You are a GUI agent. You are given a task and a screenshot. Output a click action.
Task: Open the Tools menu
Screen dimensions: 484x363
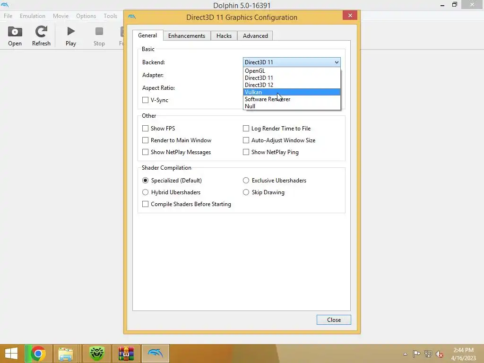110,16
